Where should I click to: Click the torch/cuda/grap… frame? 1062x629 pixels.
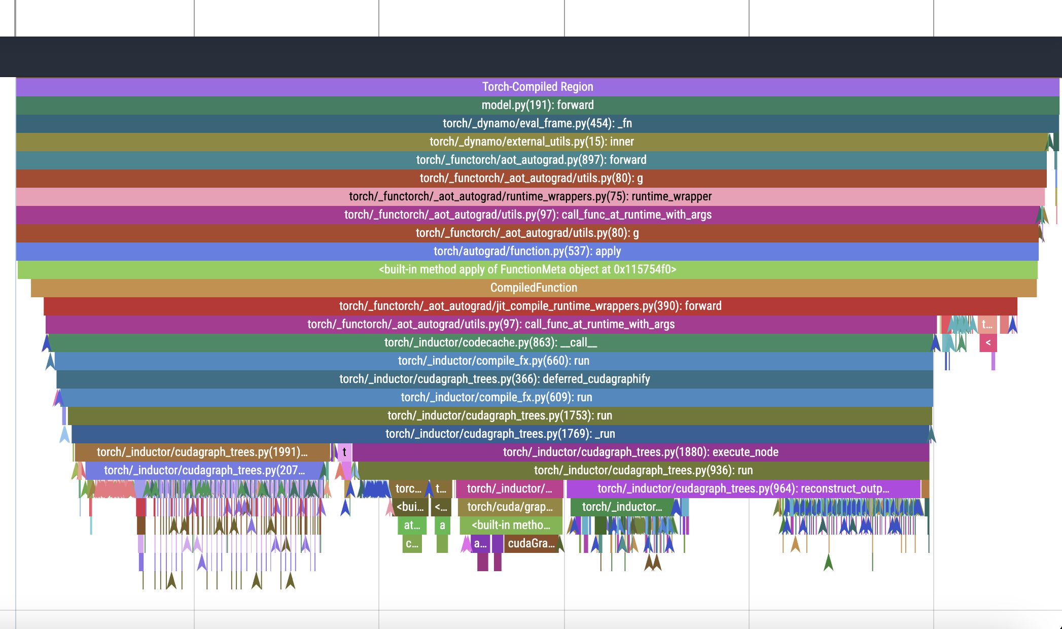click(510, 507)
